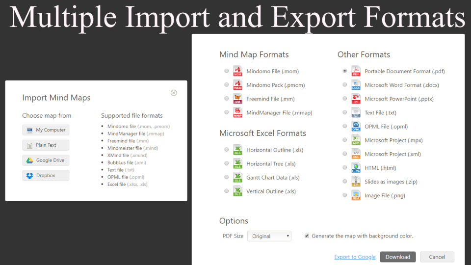
Task: Click the MindManager MMAP file icon
Action: 237,113
